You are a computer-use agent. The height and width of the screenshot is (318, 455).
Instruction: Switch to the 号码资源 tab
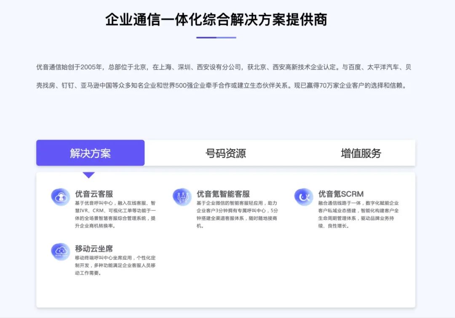(x=225, y=153)
